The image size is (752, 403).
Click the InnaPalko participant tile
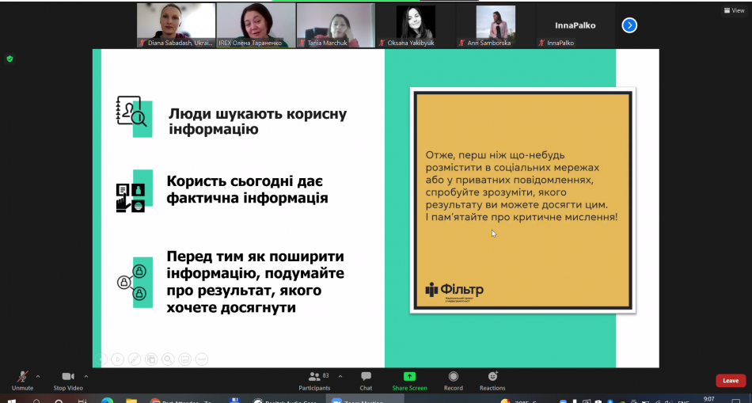point(575,25)
